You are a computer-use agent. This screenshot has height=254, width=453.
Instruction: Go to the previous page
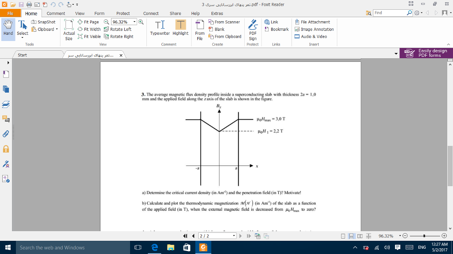[x=193, y=236]
